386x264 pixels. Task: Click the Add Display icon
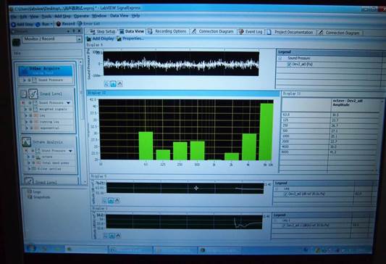pos(89,38)
